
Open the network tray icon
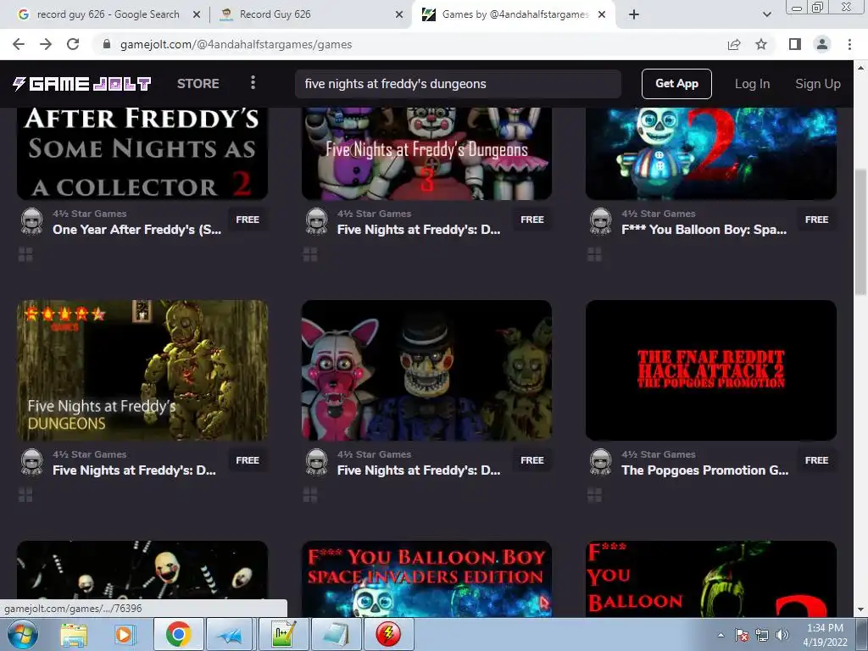pos(762,635)
